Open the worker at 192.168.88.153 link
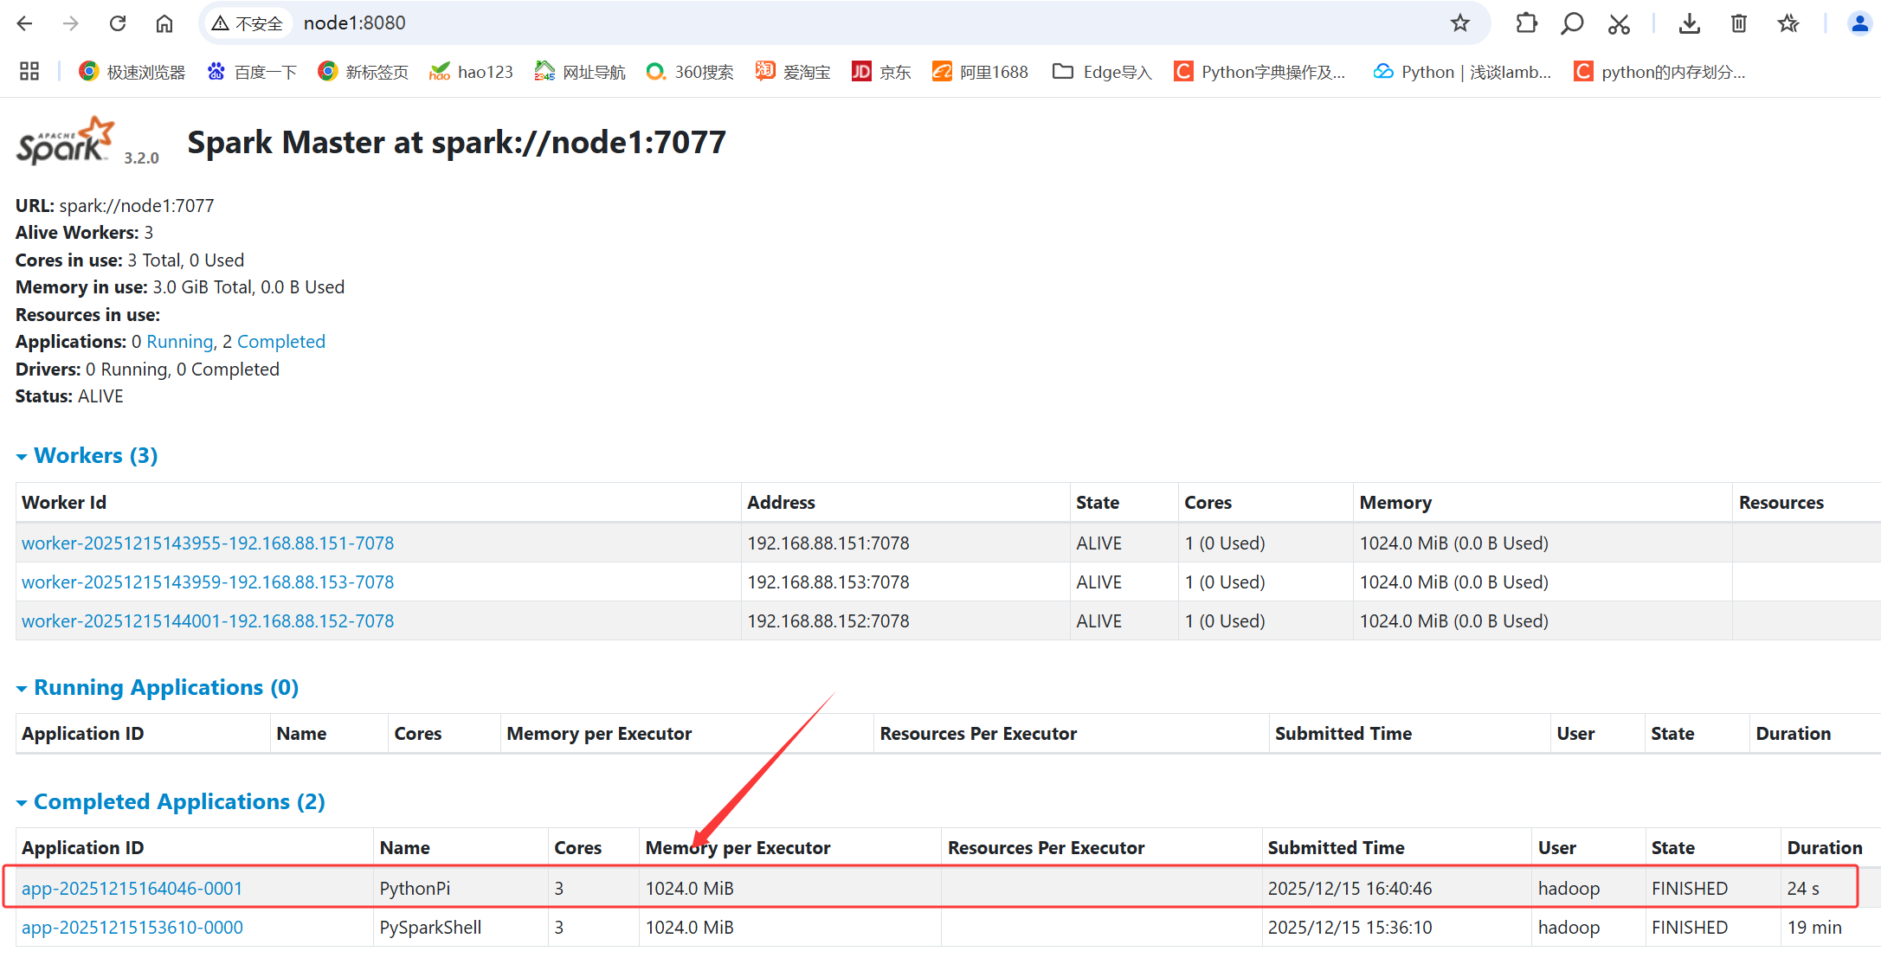Viewport: 1881px width, 977px height. [208, 582]
